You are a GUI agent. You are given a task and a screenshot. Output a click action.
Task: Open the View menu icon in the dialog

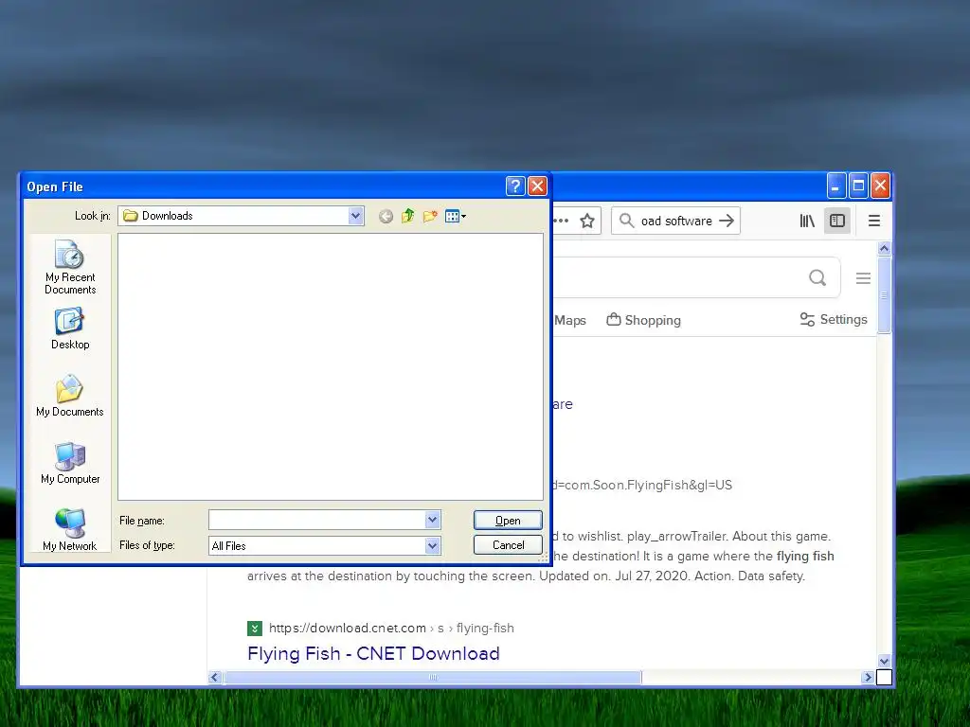pyautogui.click(x=456, y=216)
